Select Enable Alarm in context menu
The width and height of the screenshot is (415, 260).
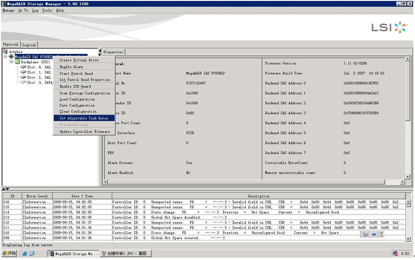click(71, 67)
